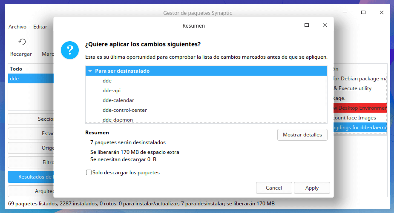
Task: Click highlighted 'ngdings for dde-daemo' row
Action: pyautogui.click(x=360, y=128)
